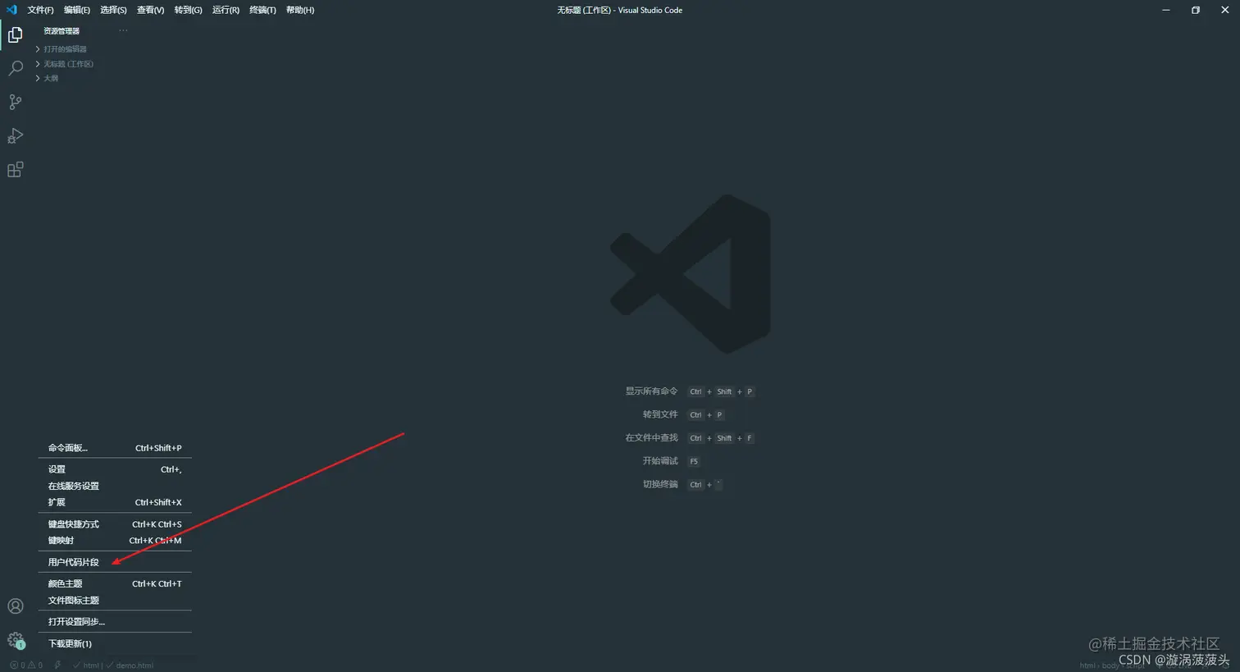Open the Run and Debug view

coord(15,135)
